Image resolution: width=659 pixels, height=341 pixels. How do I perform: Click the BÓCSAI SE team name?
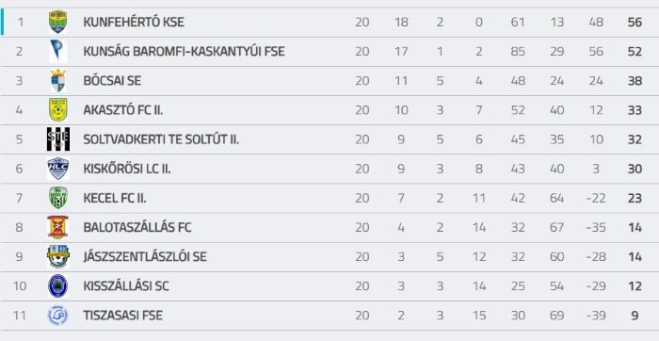(x=112, y=81)
